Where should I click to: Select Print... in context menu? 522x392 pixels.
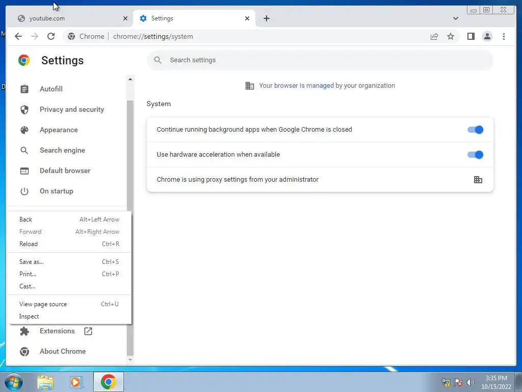click(x=69, y=274)
